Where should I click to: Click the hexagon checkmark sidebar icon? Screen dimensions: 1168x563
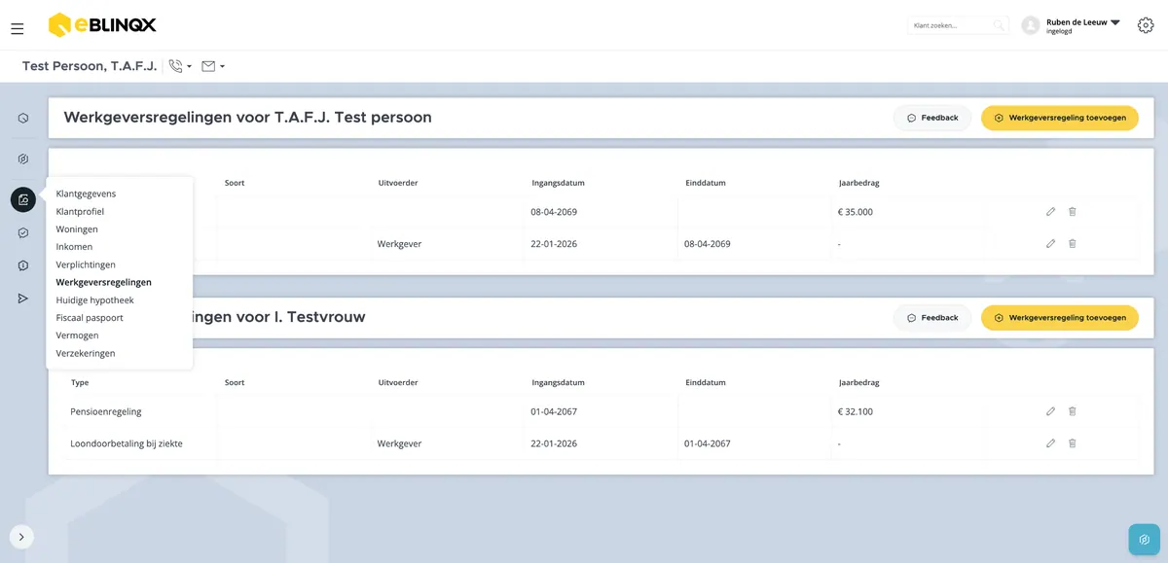(23, 233)
